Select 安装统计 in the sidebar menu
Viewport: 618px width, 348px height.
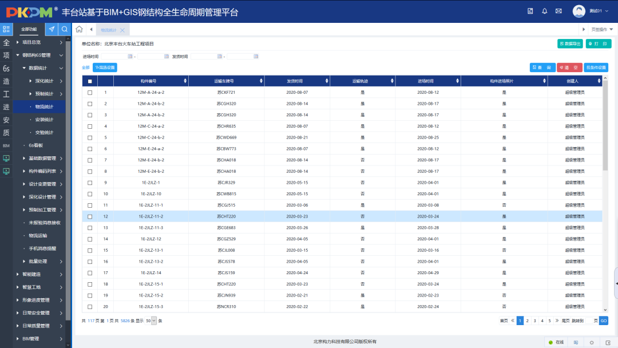coord(44,120)
